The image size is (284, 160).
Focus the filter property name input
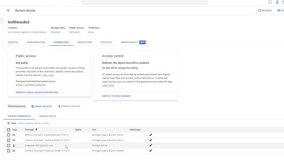click(34, 124)
